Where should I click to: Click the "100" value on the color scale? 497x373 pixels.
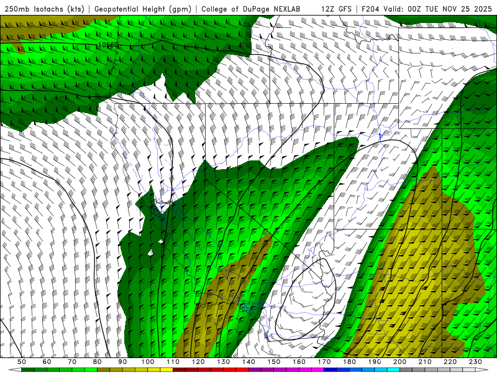point(148,362)
